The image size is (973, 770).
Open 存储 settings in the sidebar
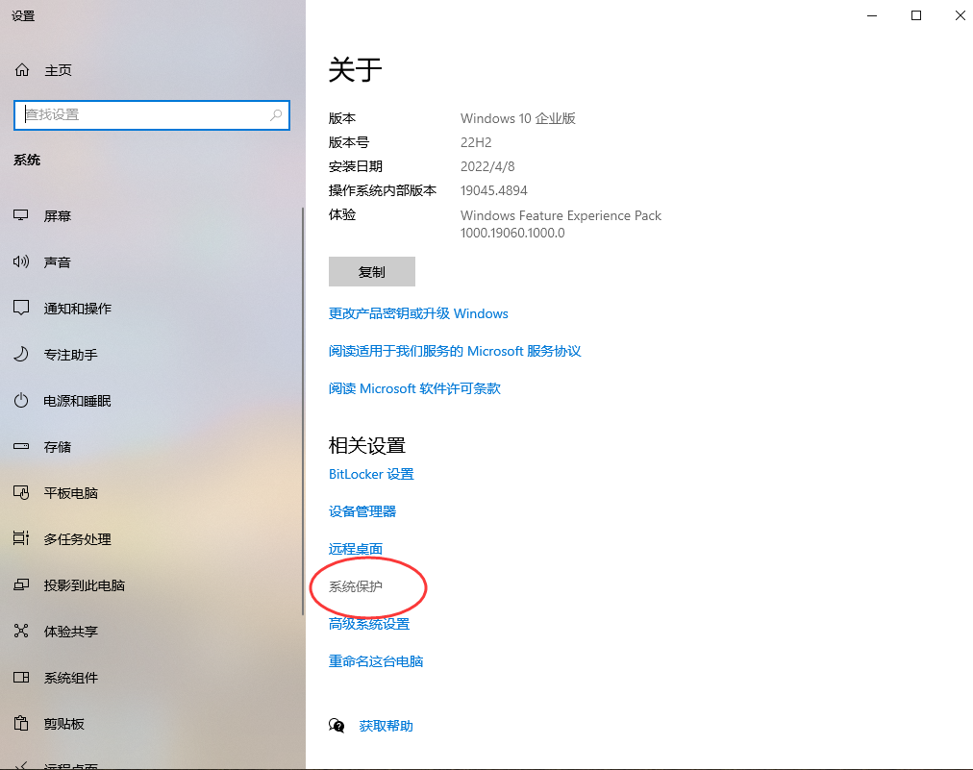[56, 446]
